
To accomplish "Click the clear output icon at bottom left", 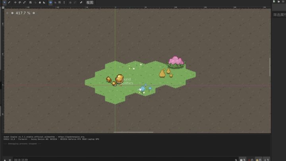I will [5, 160].
